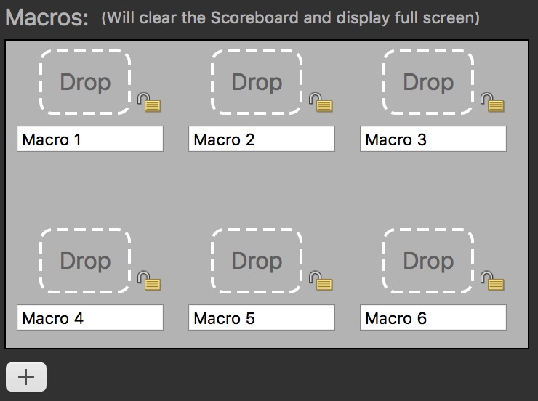Focus the Macro 4 name text box
Viewport: 538px width, 401px height.
coord(90,317)
